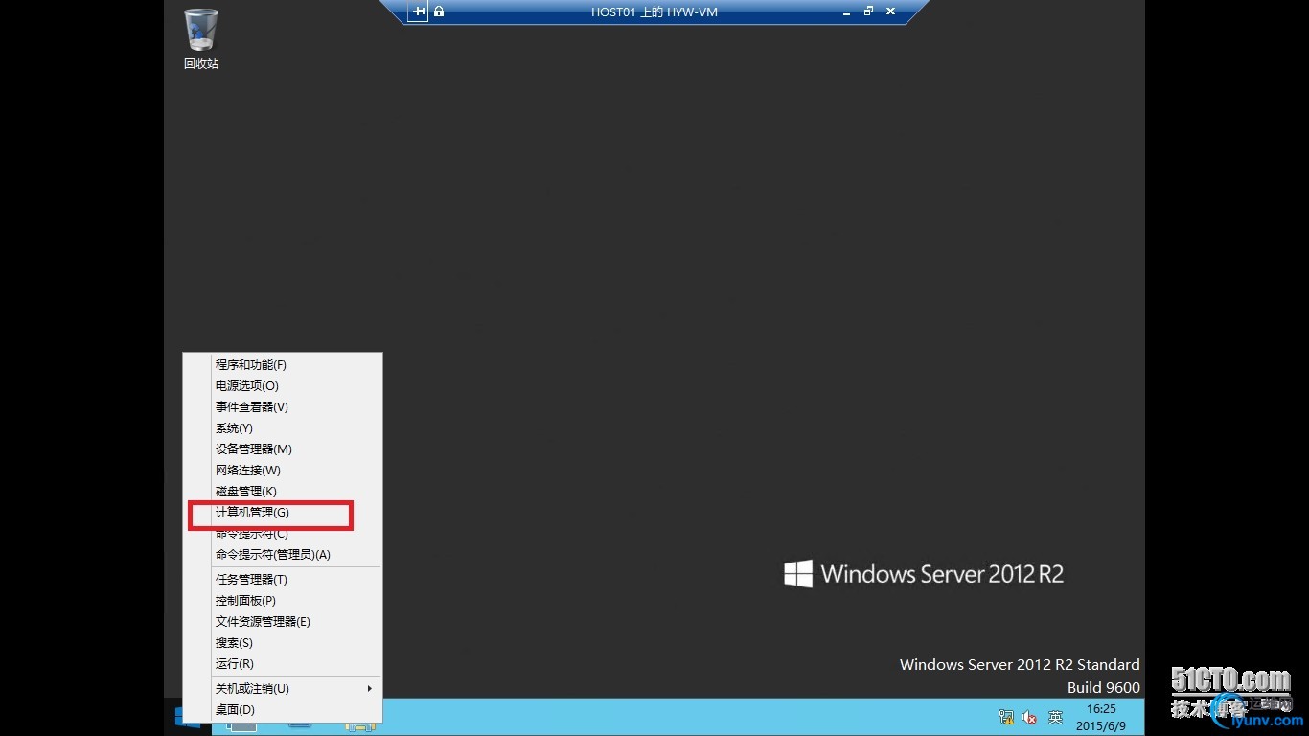Restore down the HYW-VM session window
This screenshot has width=1309, height=736.
(x=869, y=11)
